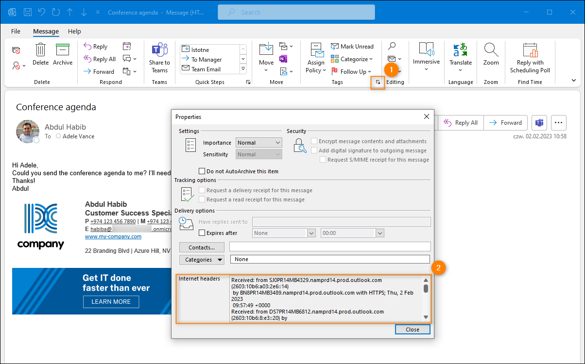Viewport: 585px width, 364px height.
Task: Click the Zoom magnifier icon
Action: 491,50
